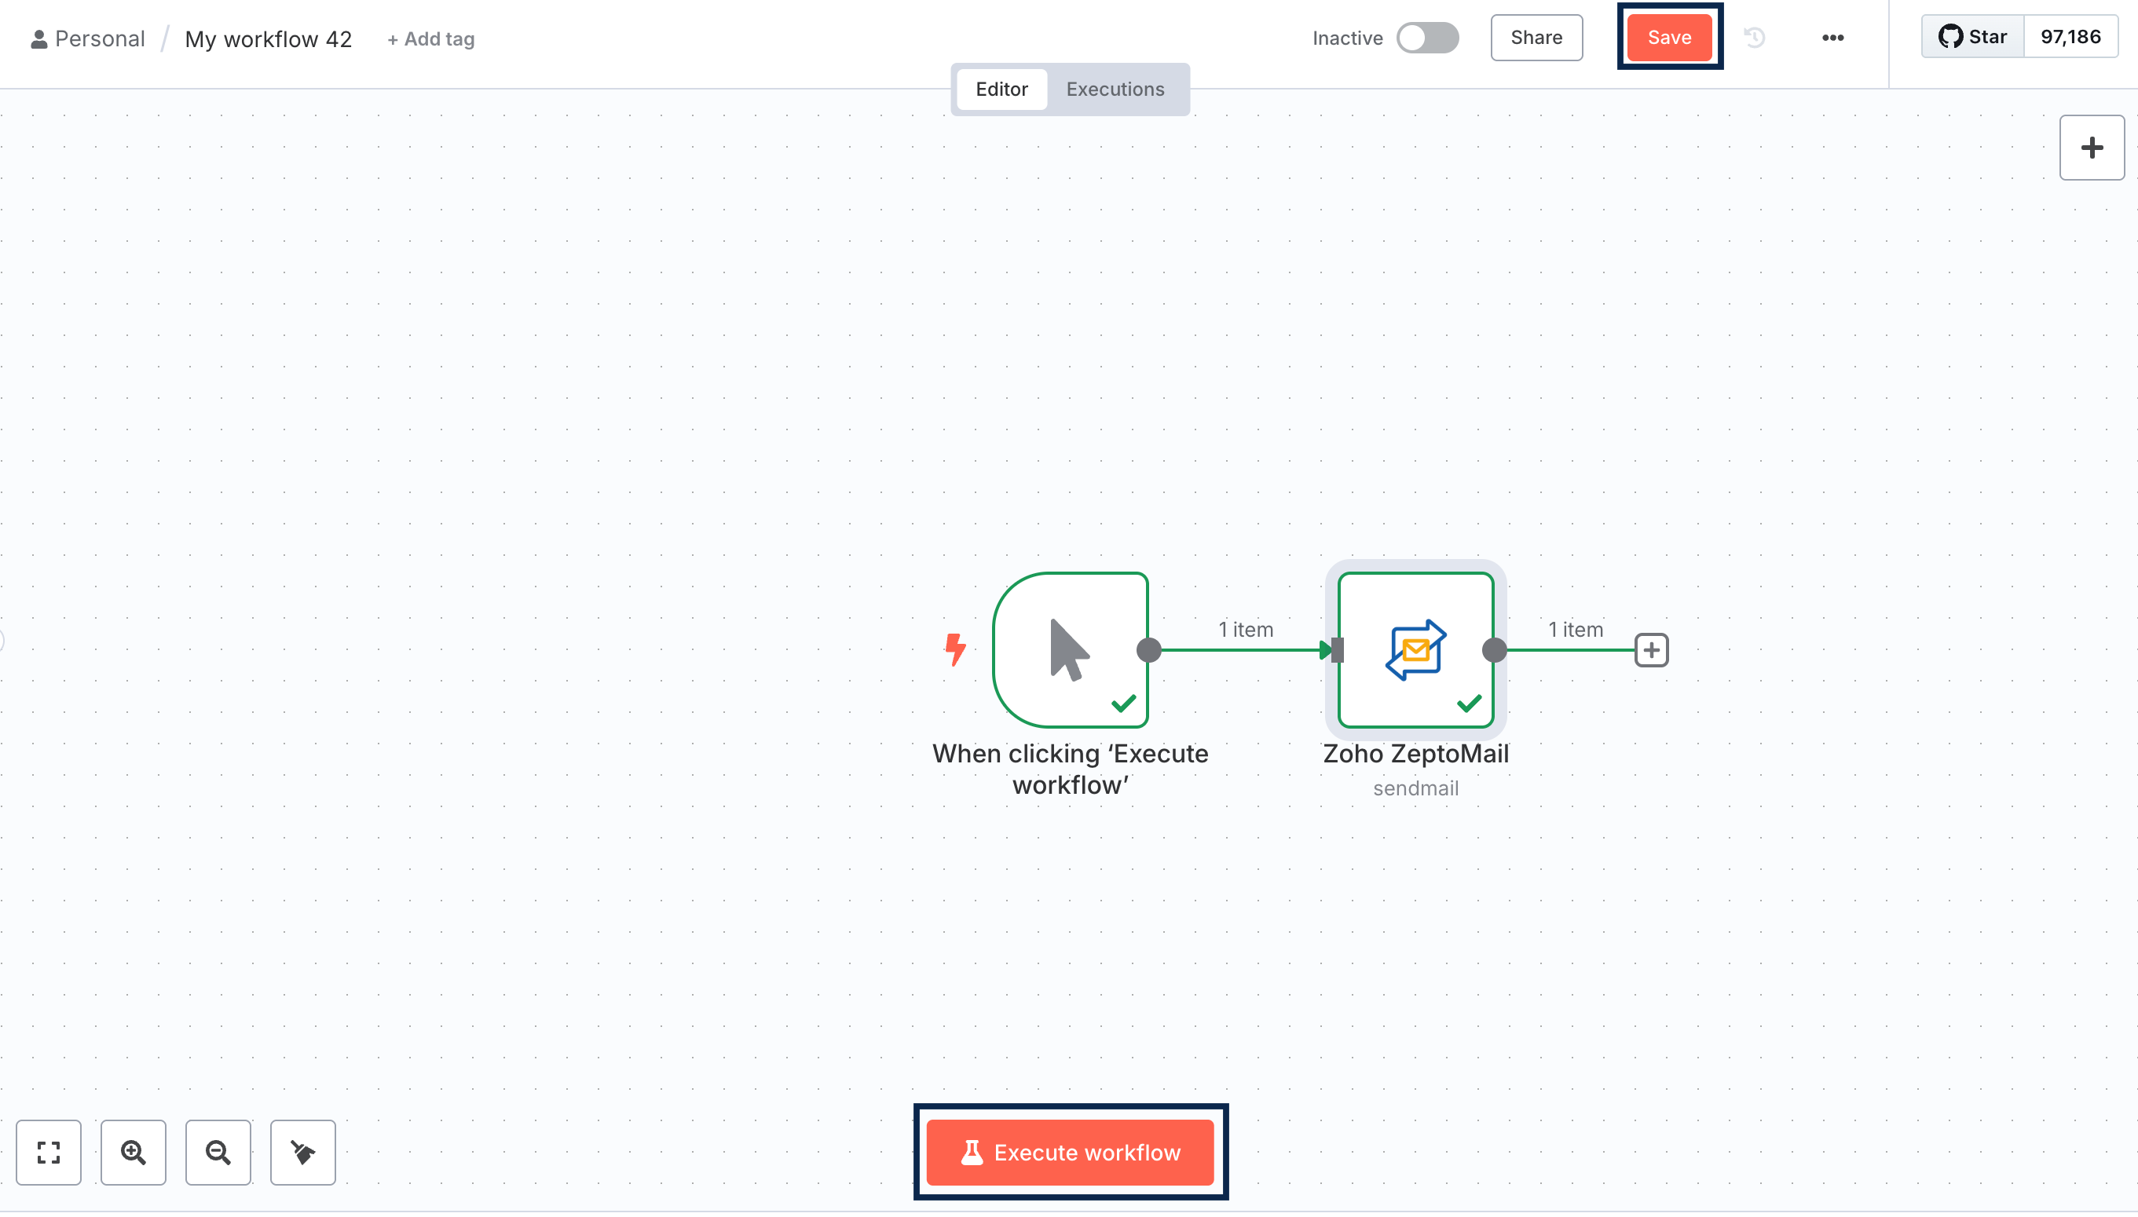Click the zoom in magnifier icon
Viewport: 2138px width, 1217px height.
(133, 1152)
